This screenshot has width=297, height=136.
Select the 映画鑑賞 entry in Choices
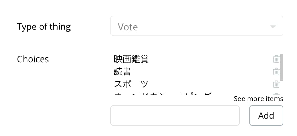(131, 59)
